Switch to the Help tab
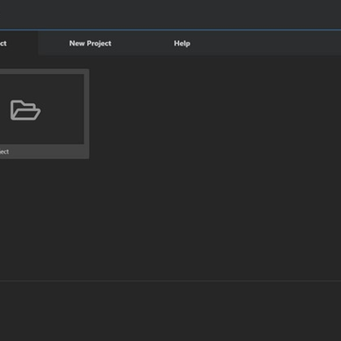 pyautogui.click(x=182, y=44)
